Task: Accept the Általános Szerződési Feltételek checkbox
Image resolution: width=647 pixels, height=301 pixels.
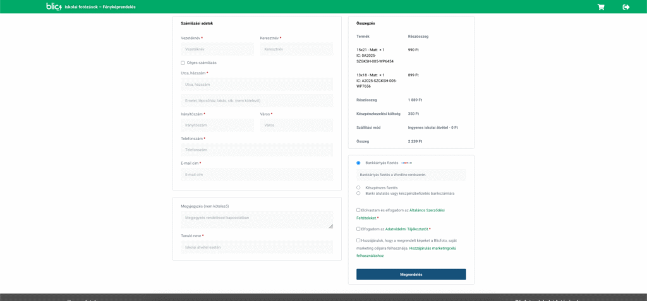Action: pyautogui.click(x=358, y=210)
